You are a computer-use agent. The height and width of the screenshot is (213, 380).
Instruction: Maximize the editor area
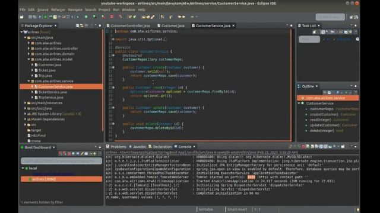[292, 25]
